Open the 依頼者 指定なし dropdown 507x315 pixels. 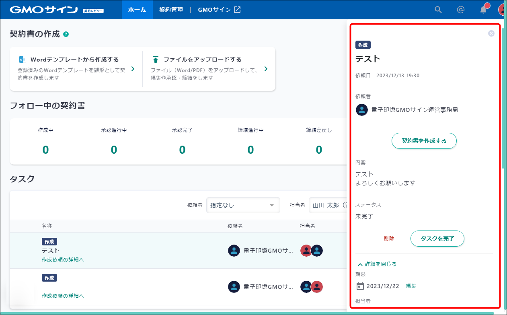(x=243, y=205)
